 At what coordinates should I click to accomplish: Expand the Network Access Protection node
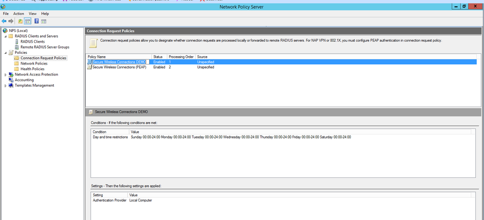tap(6, 75)
